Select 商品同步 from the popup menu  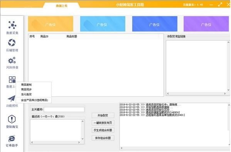pos(26,89)
